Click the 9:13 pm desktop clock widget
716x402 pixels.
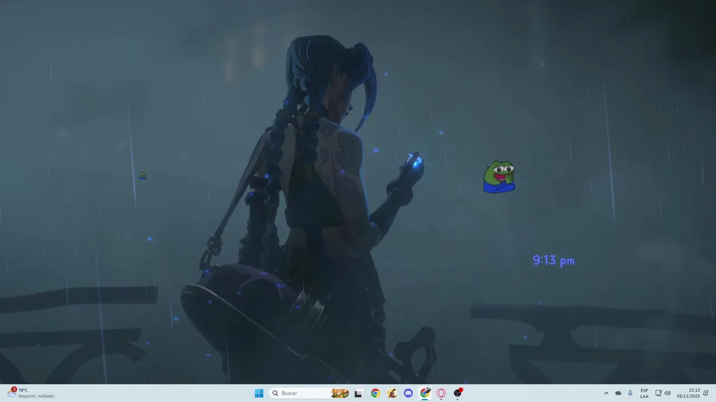554,260
